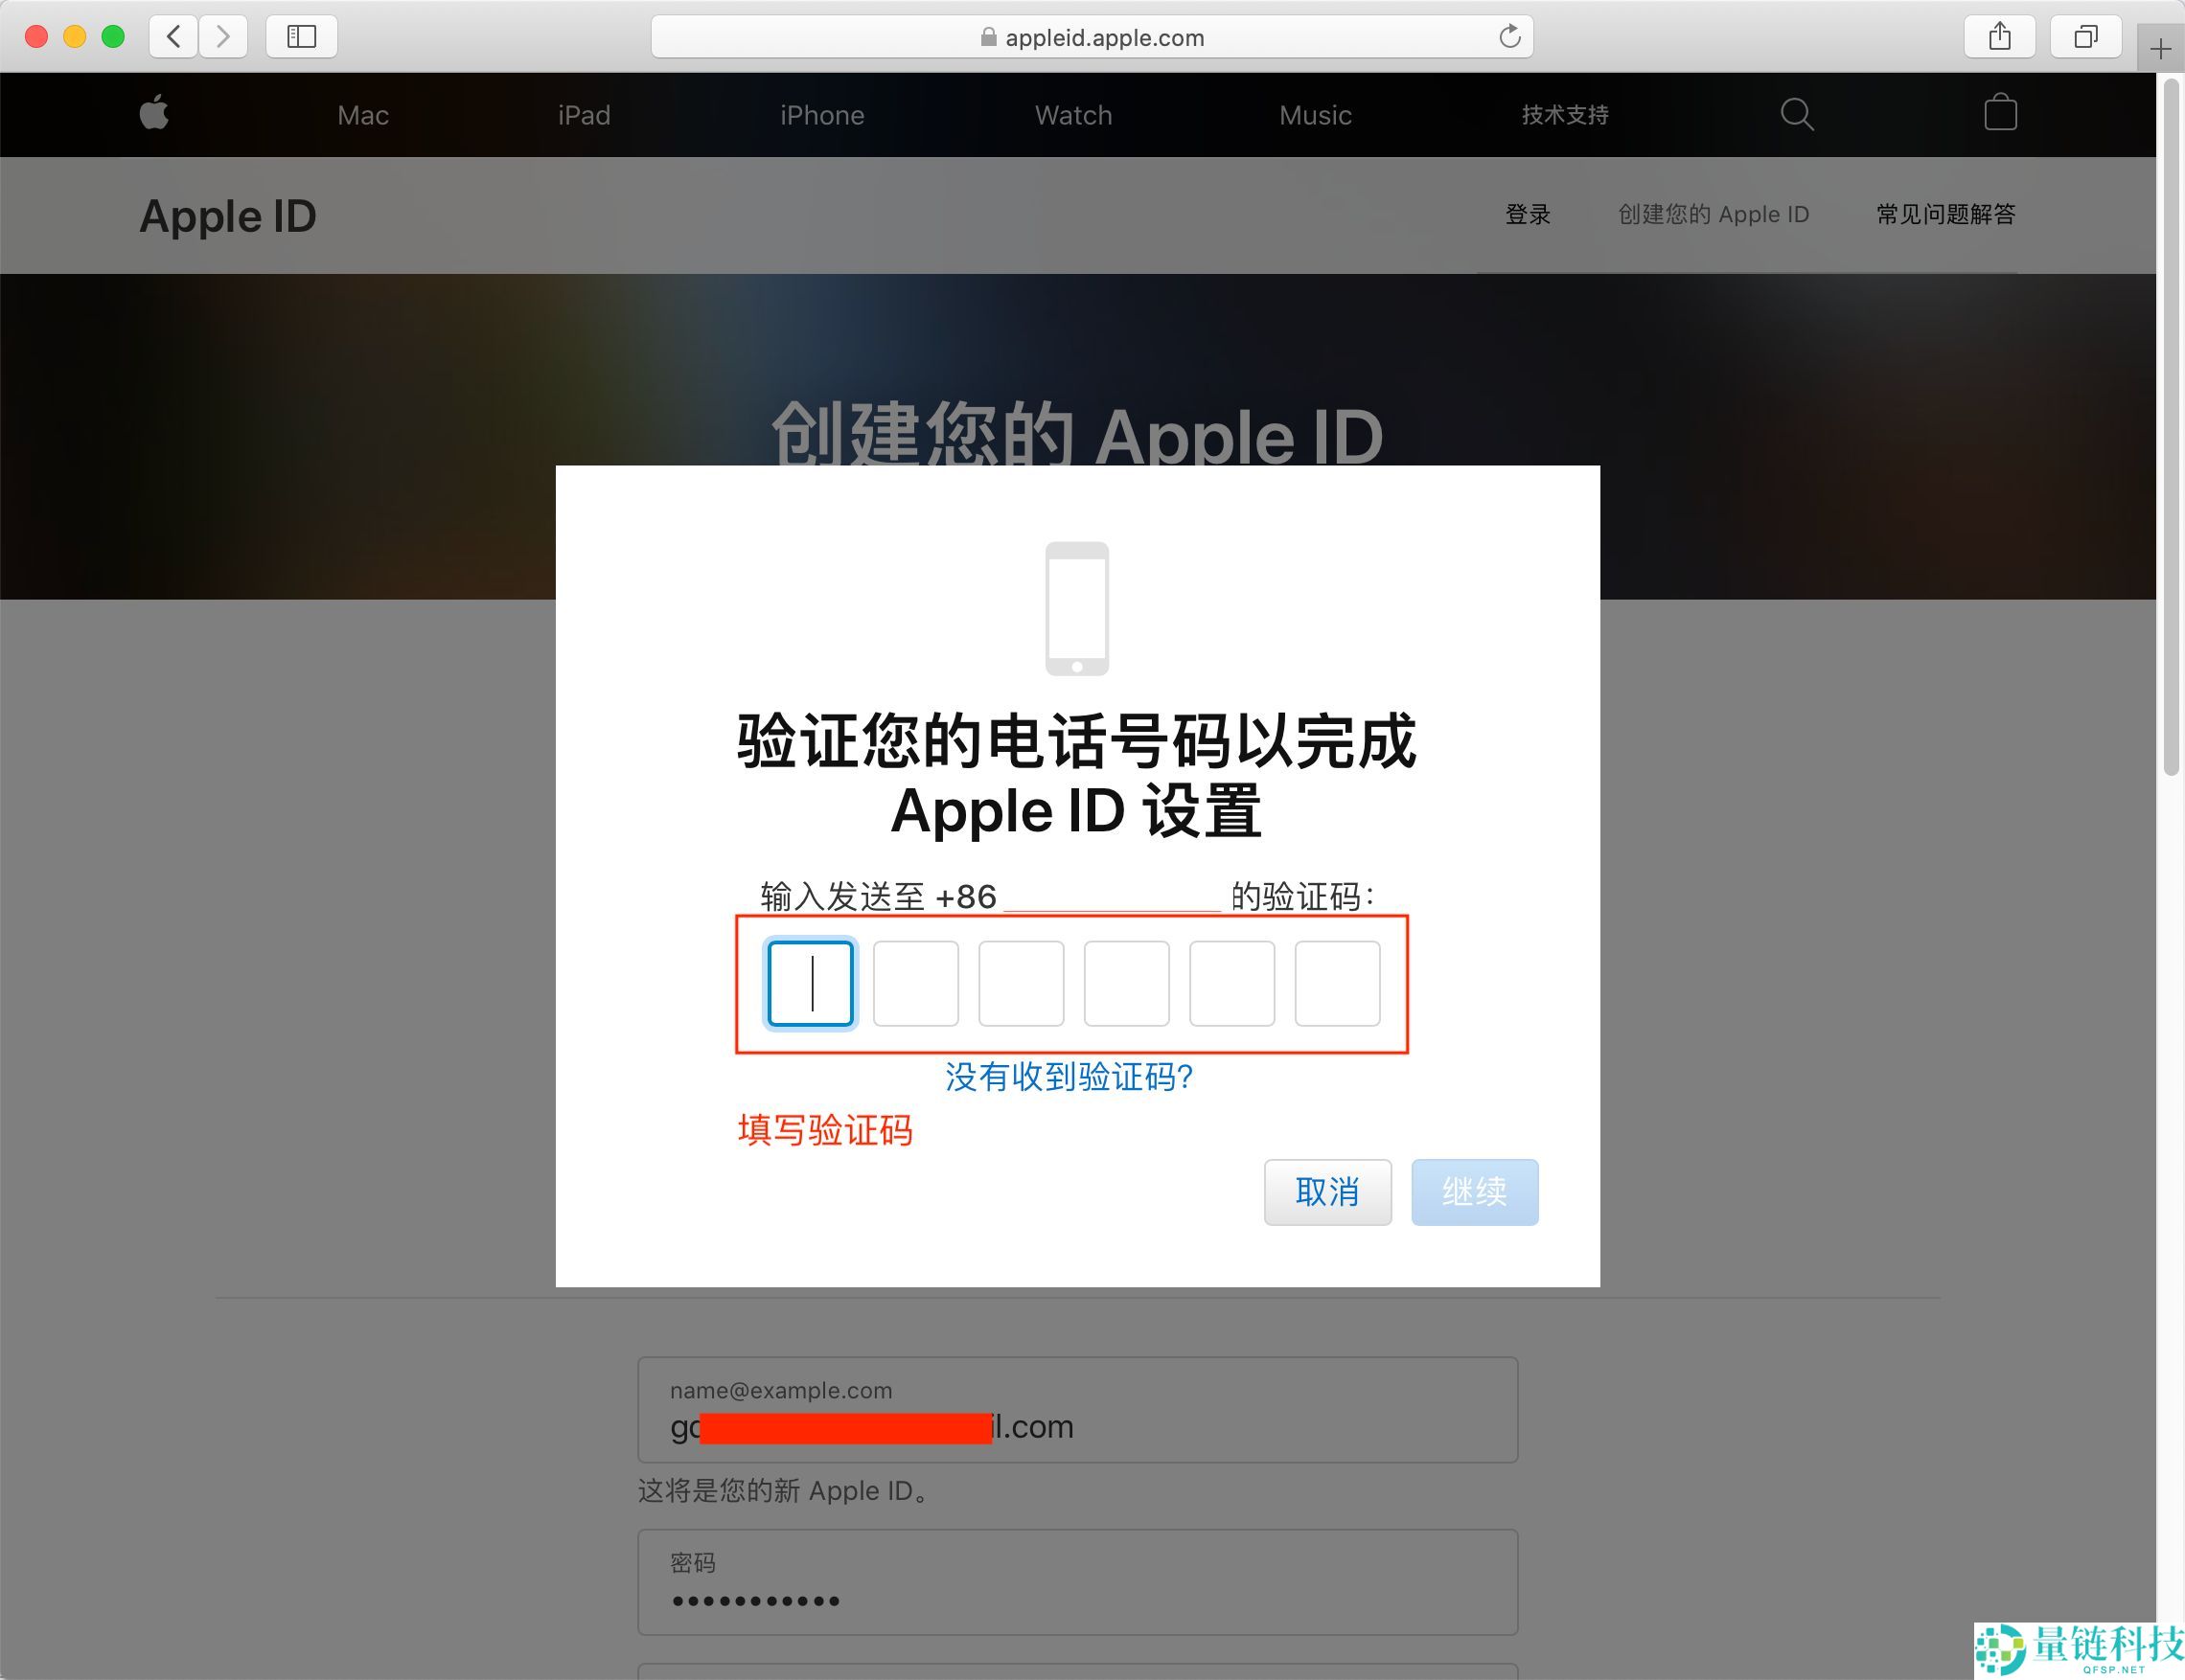Click the page reload icon
Viewport: 2185px width, 1680px height.
click(1510, 36)
